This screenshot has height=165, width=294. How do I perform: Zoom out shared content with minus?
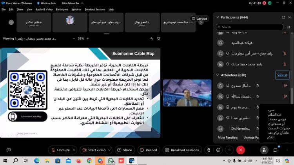pos(74,38)
